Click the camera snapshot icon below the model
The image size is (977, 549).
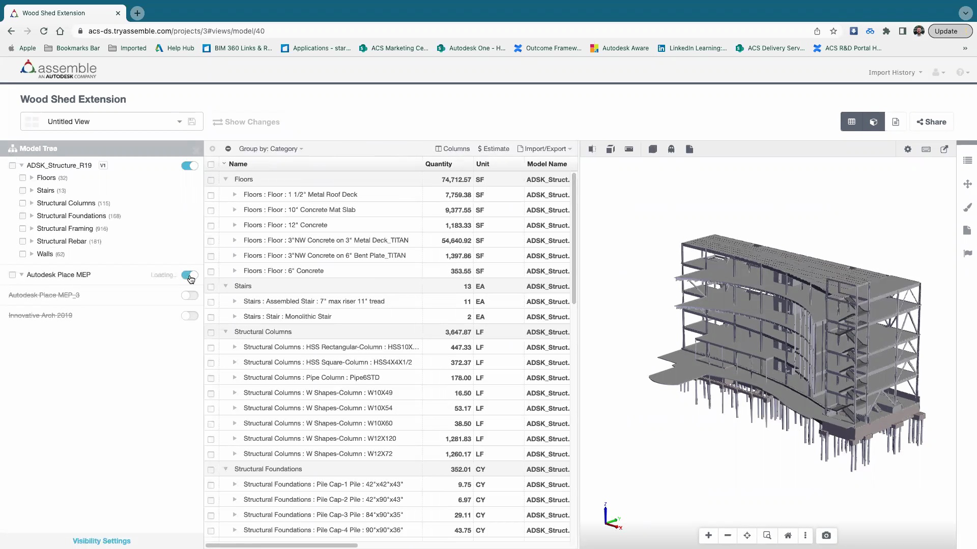826,535
